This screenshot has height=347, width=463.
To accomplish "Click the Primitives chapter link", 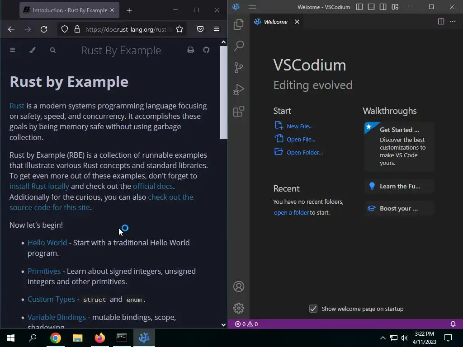I will tap(44, 271).
